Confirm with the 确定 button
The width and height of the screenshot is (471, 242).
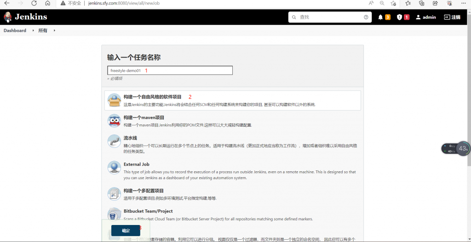coord(126,231)
